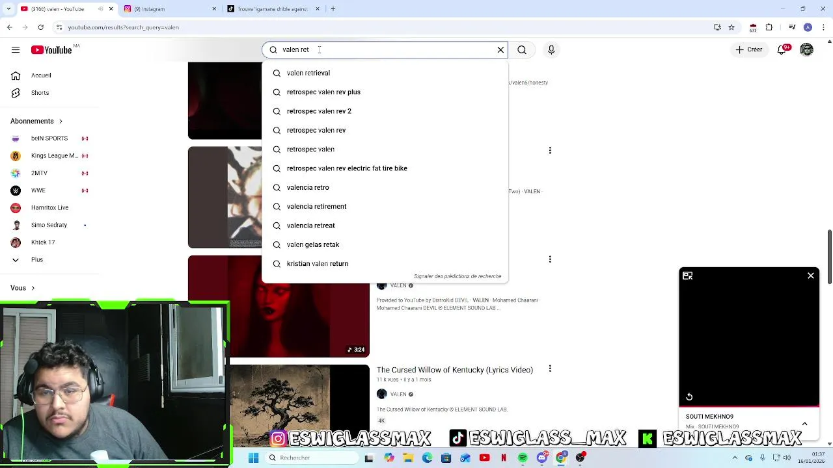Image resolution: width=833 pixels, height=468 pixels.
Task: Choose suggestion 'valencia retreat'
Action: (x=385, y=226)
